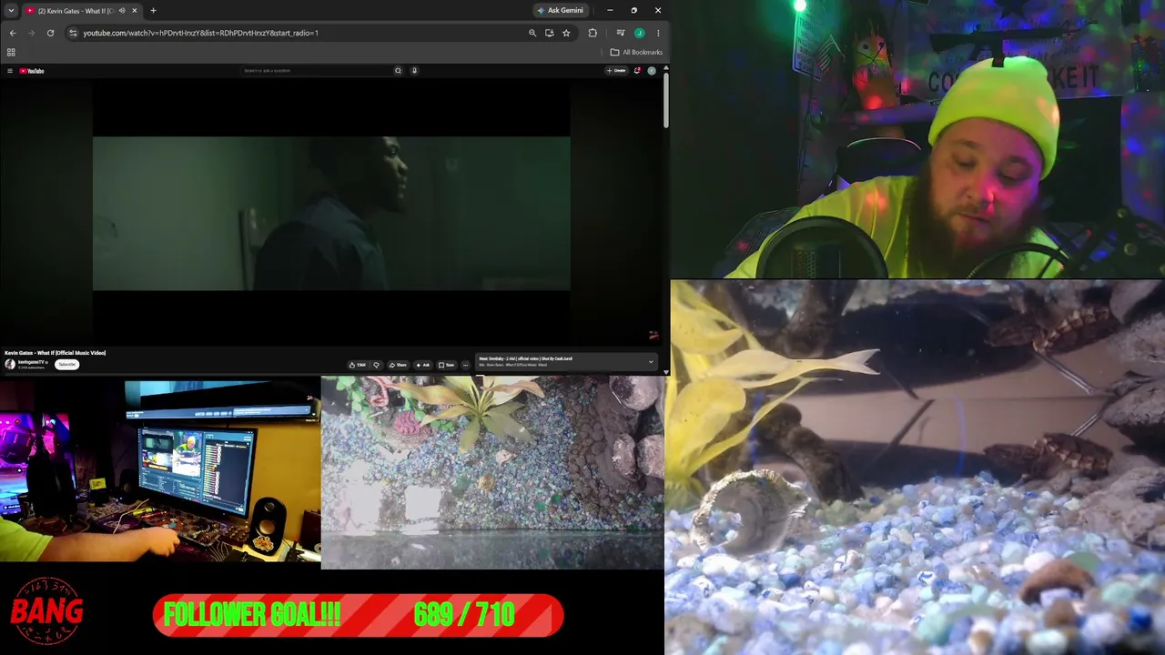
Task: Go forward in browser history
Action: (x=31, y=33)
